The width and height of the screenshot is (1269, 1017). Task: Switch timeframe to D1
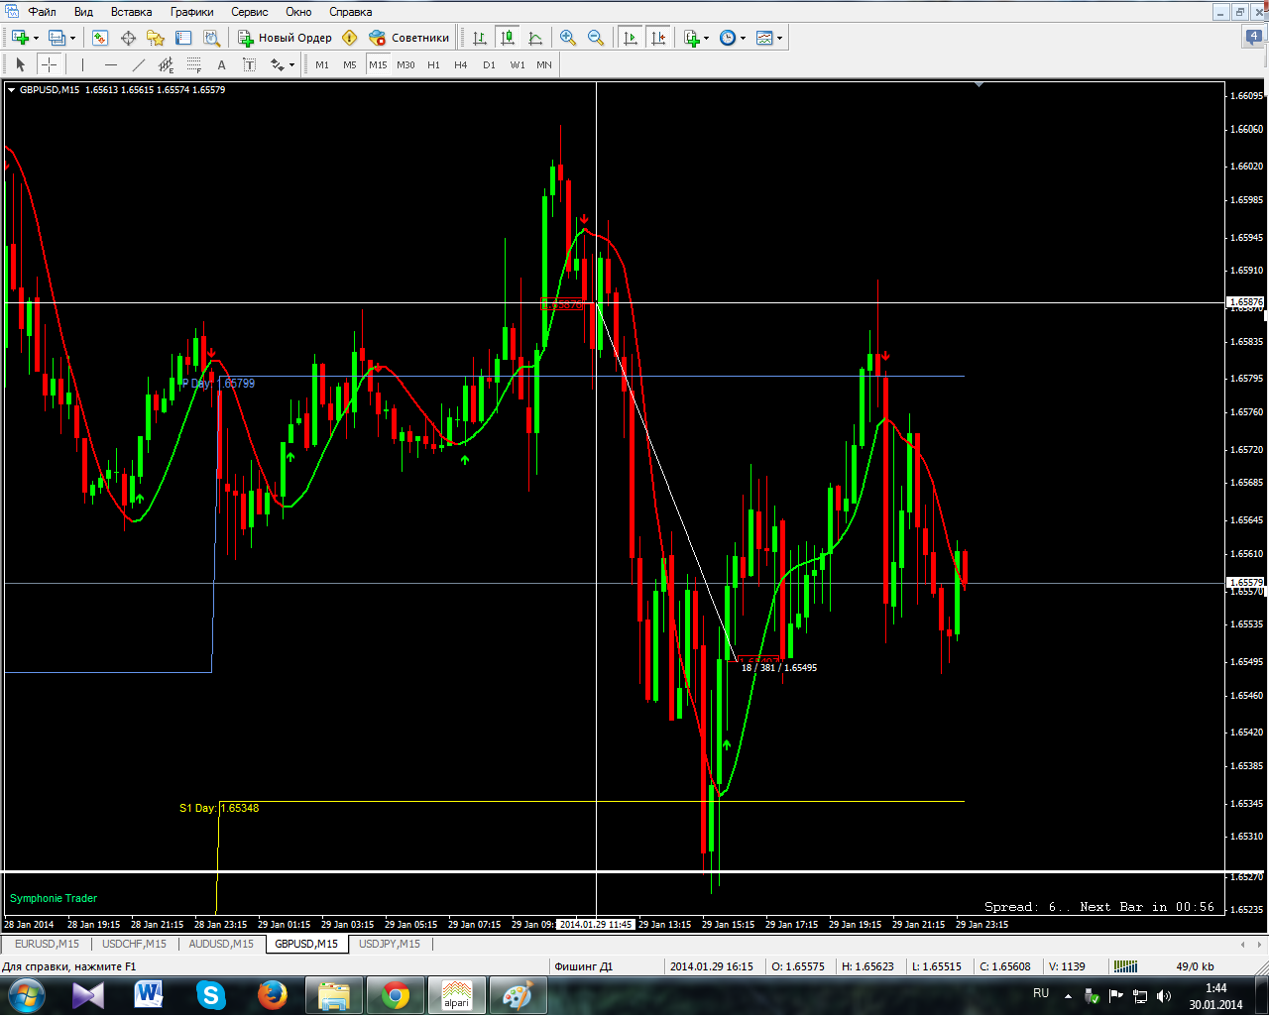pyautogui.click(x=489, y=64)
